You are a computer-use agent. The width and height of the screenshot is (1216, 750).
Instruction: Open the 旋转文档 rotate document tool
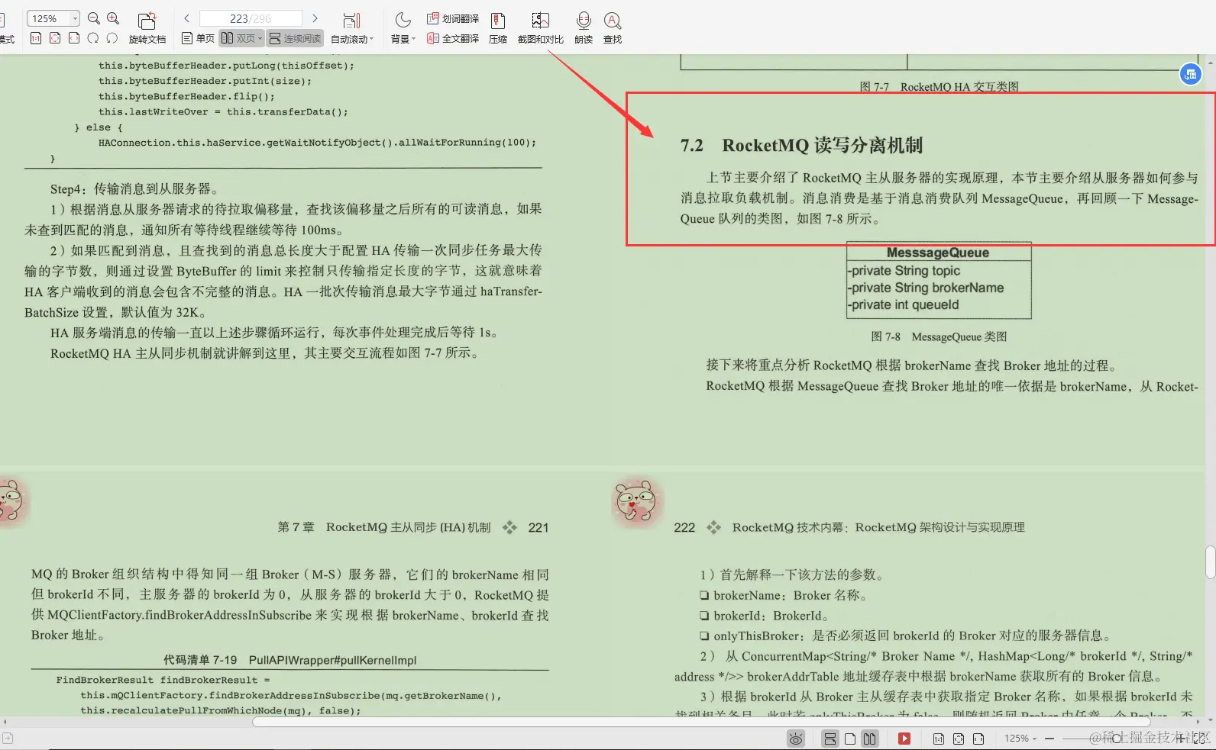click(147, 28)
